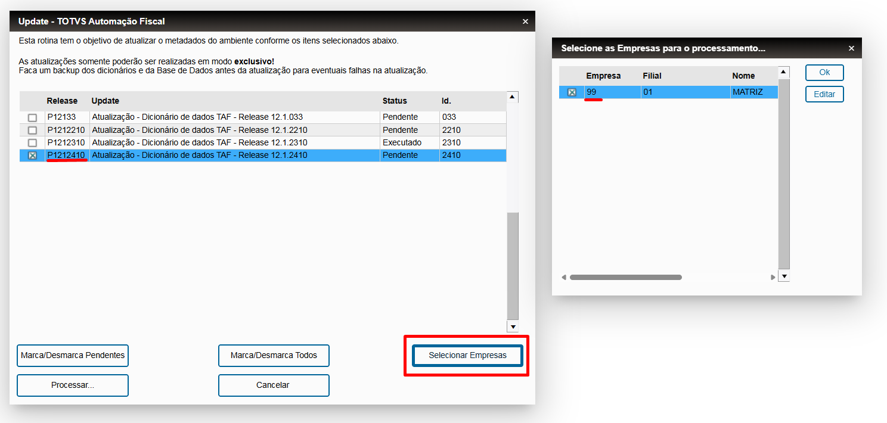This screenshot has height=423, width=887.
Task: Click Marca/Desmarca Pendentes button
Action: coord(73,355)
